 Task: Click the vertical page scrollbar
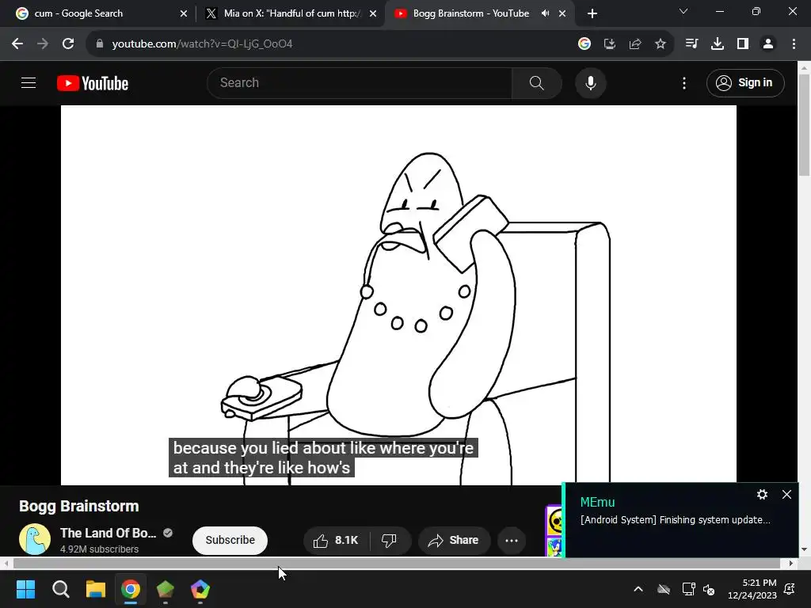[x=805, y=126]
